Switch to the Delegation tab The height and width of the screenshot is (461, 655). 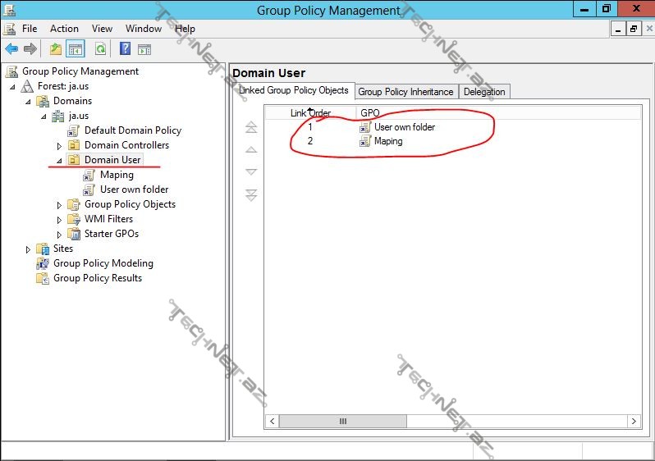[x=484, y=92]
